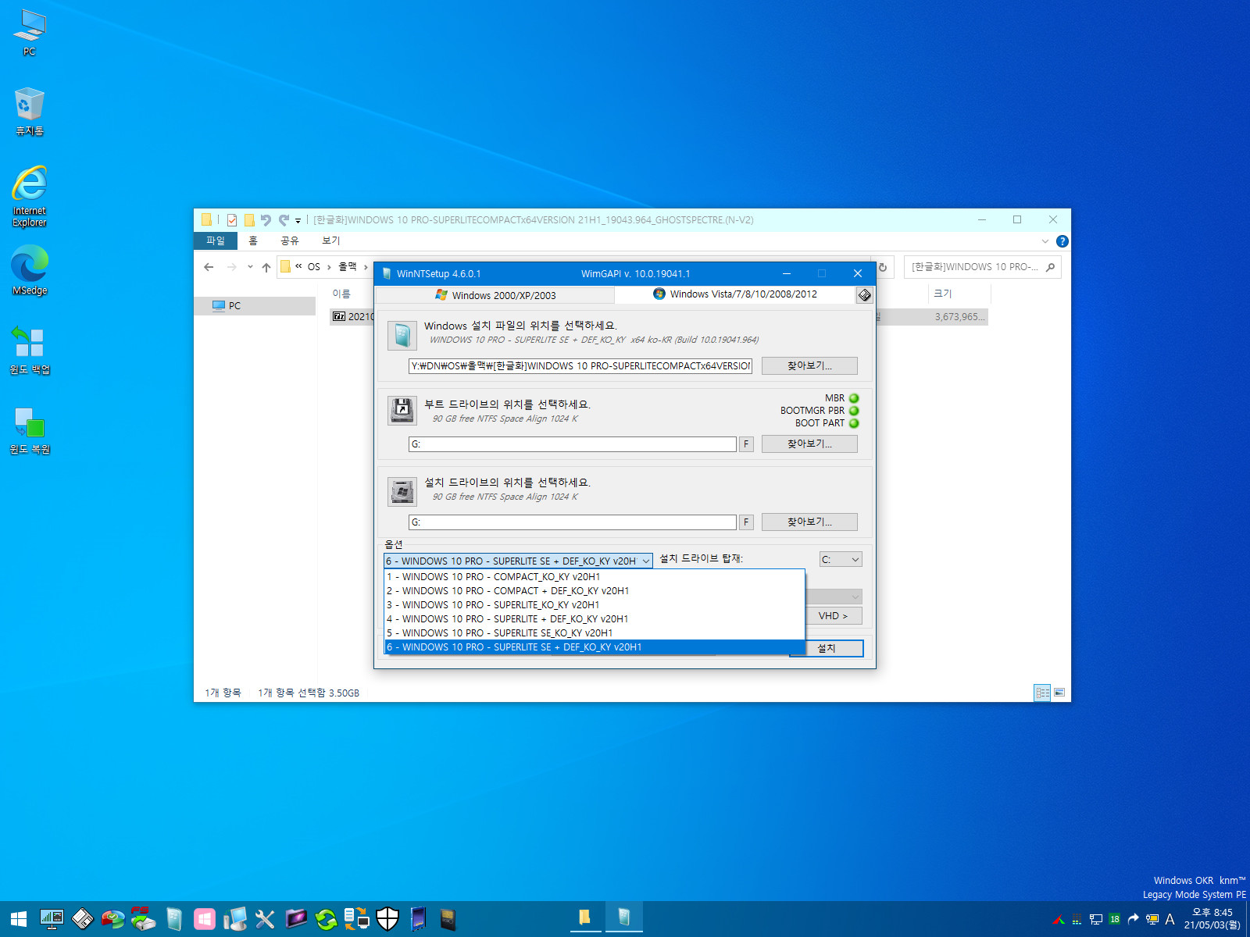
Task: Go back in Explorer navigation
Action: 209,267
